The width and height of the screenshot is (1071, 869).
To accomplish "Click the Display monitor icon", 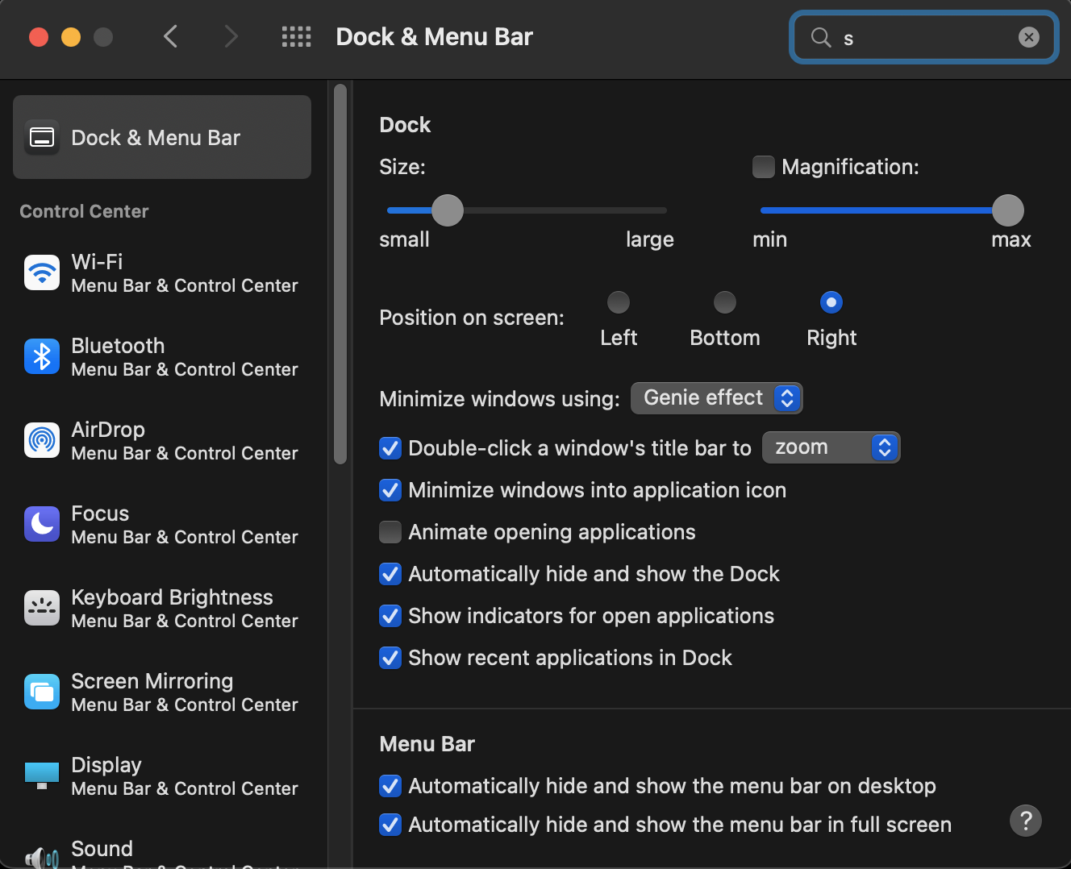I will [42, 775].
